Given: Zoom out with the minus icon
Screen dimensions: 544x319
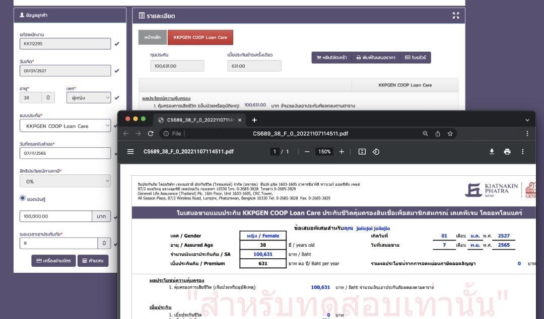Looking at the screenshot, I should [x=307, y=152].
